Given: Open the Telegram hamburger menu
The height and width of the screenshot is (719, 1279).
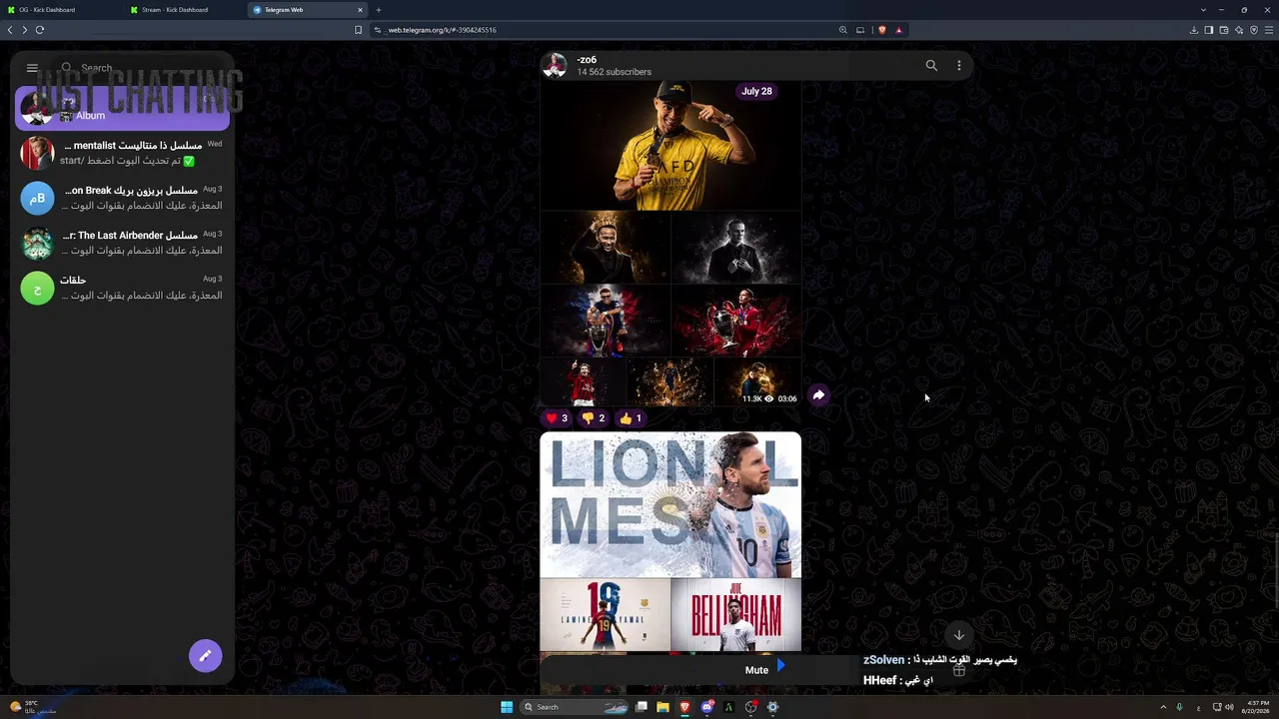Looking at the screenshot, I should pos(32,68).
